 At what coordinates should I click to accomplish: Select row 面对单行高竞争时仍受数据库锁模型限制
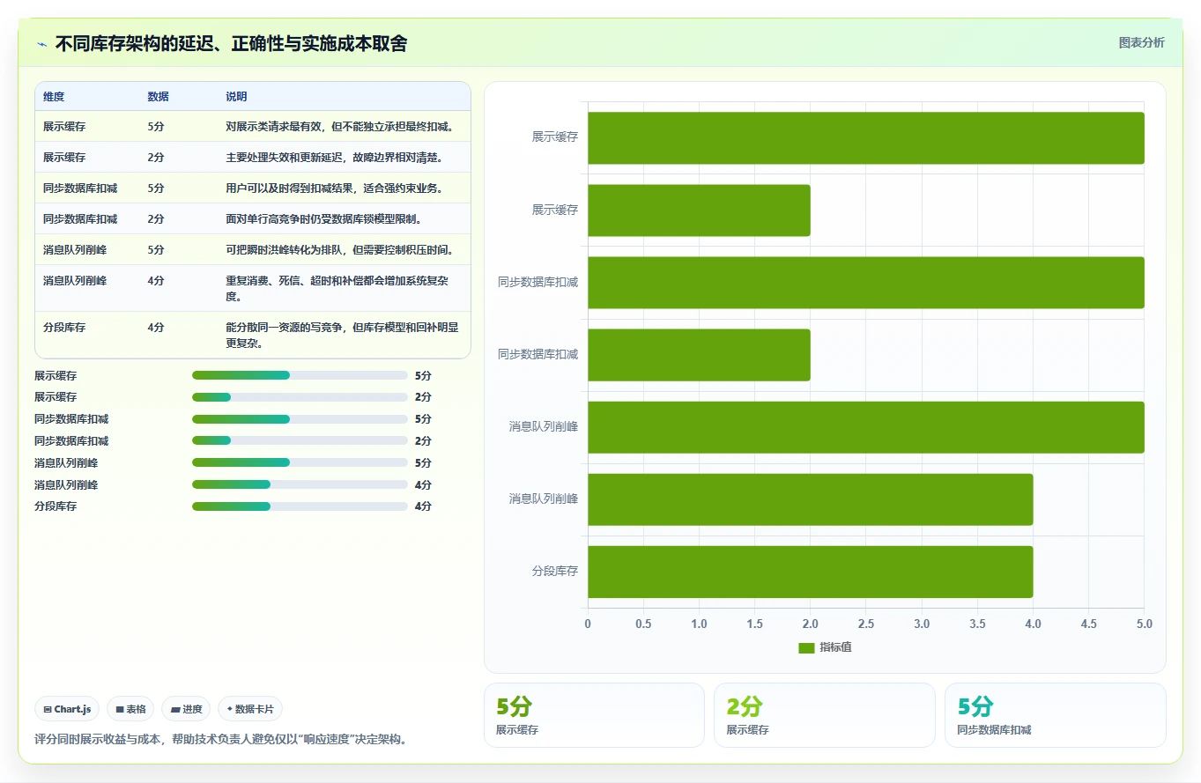coord(253,219)
